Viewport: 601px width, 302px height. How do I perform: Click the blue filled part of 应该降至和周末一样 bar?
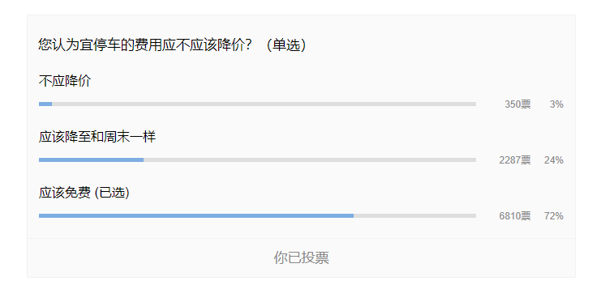click(91, 160)
